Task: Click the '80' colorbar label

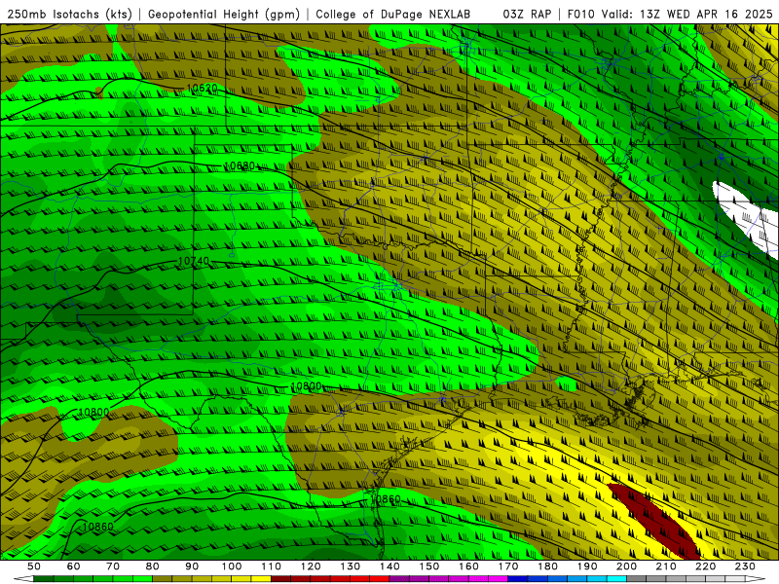Action: (x=153, y=566)
